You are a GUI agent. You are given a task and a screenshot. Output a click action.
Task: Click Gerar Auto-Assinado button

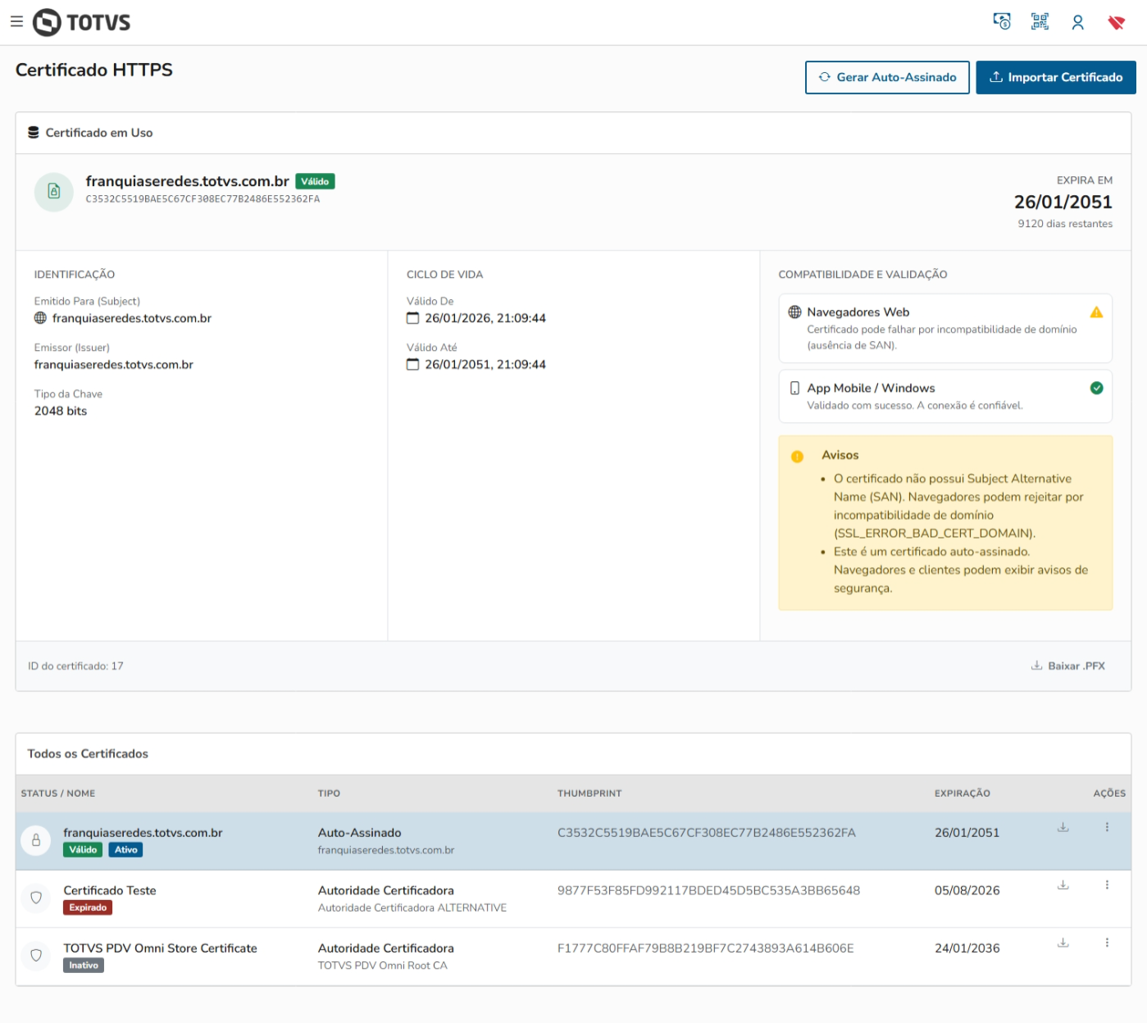click(x=887, y=77)
